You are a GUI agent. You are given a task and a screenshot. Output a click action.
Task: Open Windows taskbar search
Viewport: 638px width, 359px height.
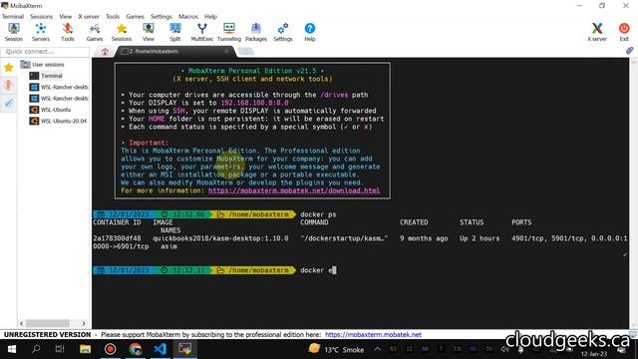(36, 349)
